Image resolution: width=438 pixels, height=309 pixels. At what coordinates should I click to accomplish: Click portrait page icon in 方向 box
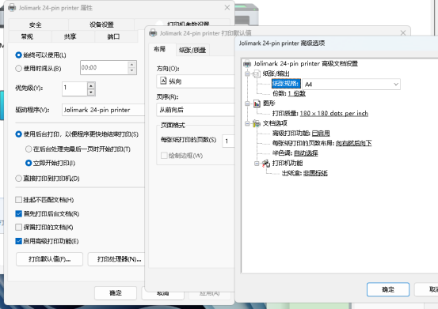click(x=163, y=81)
